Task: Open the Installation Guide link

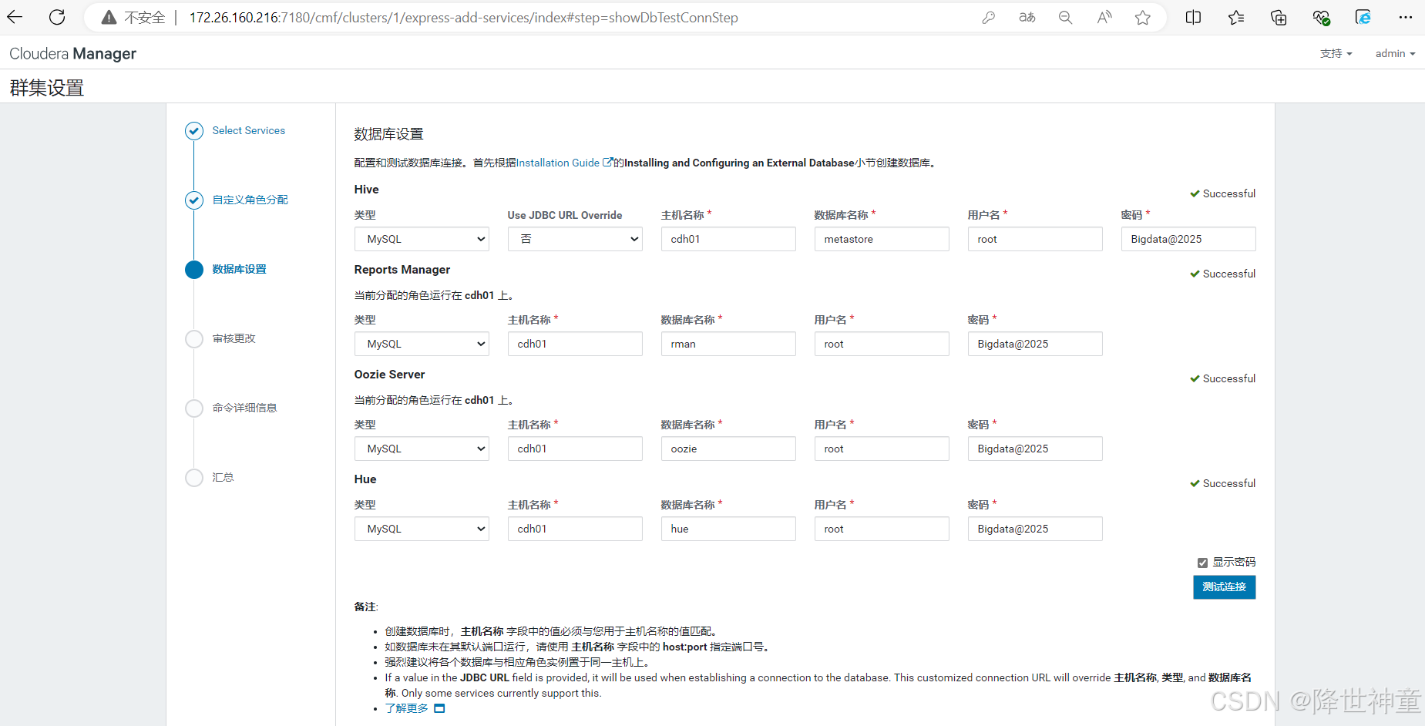Action: pyautogui.click(x=558, y=163)
